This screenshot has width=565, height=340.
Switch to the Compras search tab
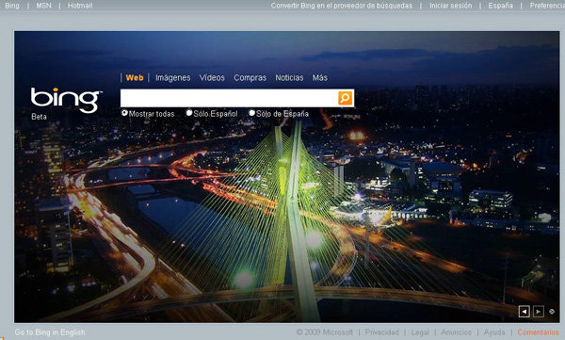pyautogui.click(x=250, y=77)
